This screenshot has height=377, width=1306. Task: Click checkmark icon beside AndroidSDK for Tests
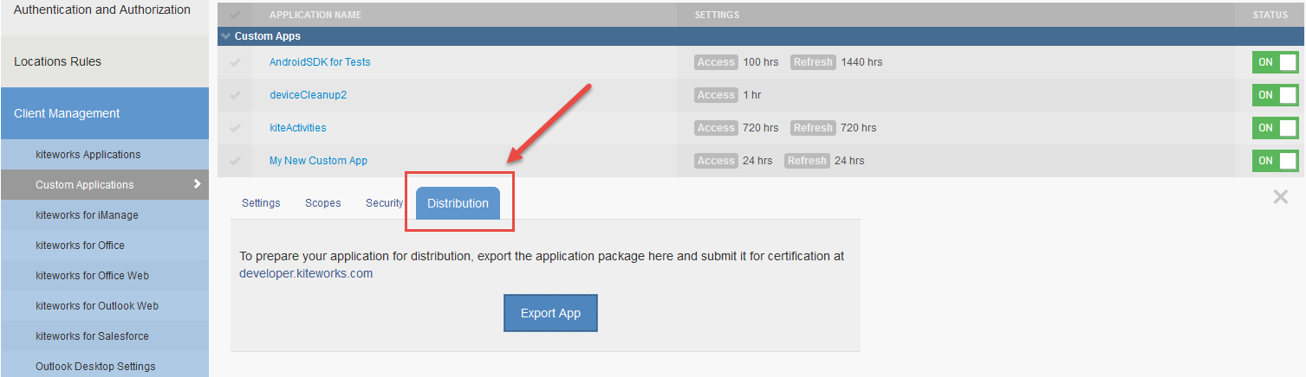coord(235,62)
